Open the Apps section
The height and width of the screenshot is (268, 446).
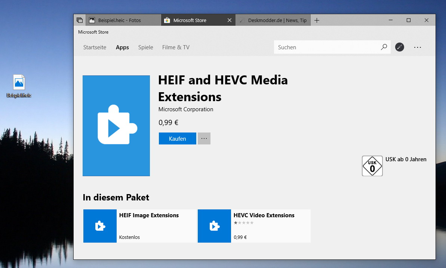coord(122,47)
